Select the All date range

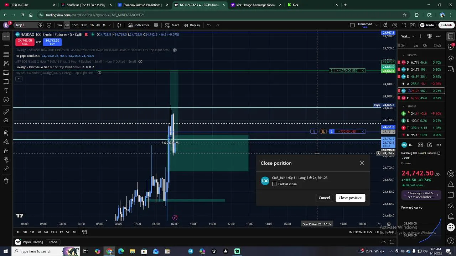74,232
